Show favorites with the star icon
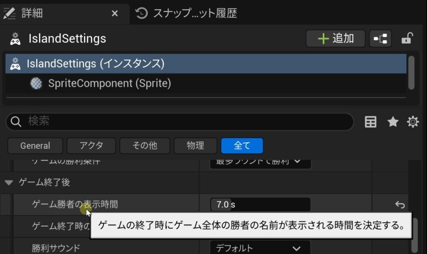The width and height of the screenshot is (427, 254). (x=393, y=122)
